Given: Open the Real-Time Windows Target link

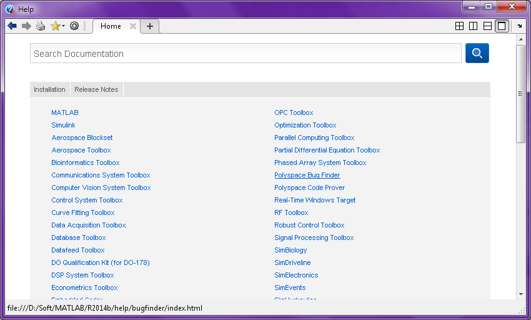Looking at the screenshot, I should pos(315,201).
